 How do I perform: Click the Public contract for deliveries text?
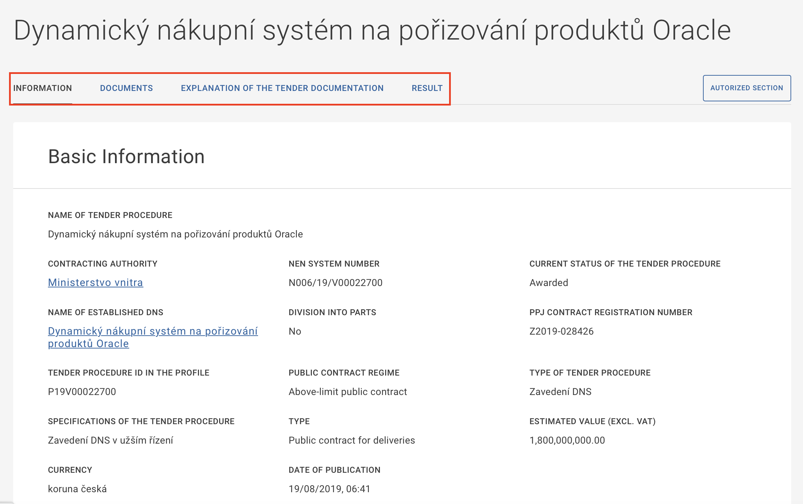click(x=351, y=440)
